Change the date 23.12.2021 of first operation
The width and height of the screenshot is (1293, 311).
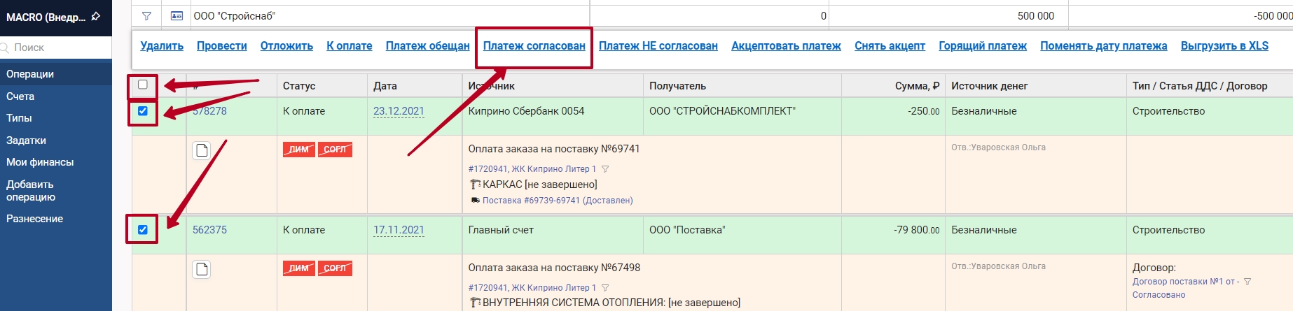point(398,111)
